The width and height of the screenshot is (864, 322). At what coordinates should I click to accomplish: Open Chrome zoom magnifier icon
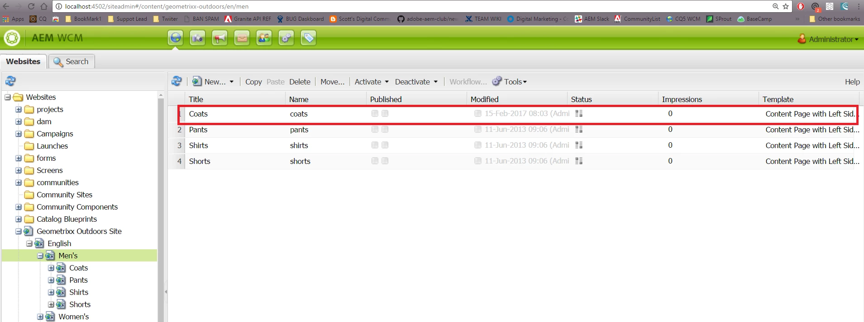[x=775, y=6]
